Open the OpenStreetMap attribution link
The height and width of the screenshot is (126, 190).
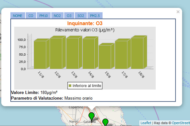pos(181,123)
